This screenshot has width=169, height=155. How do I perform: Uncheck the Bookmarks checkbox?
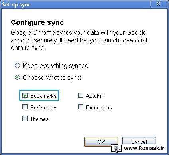point(25,95)
